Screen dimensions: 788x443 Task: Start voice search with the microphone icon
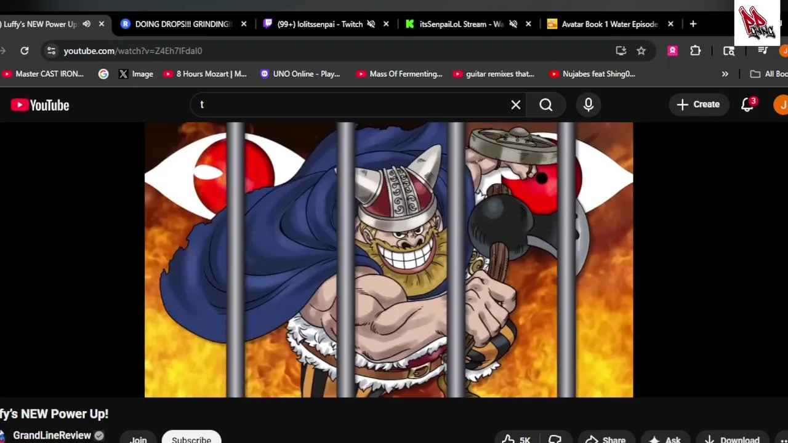coord(589,105)
